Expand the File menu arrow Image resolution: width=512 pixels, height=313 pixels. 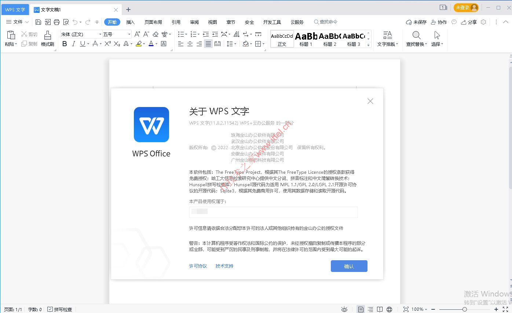27,22
